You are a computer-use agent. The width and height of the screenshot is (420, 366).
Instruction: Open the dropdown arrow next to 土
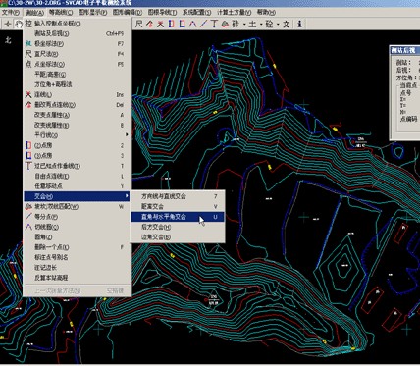(x=261, y=24)
